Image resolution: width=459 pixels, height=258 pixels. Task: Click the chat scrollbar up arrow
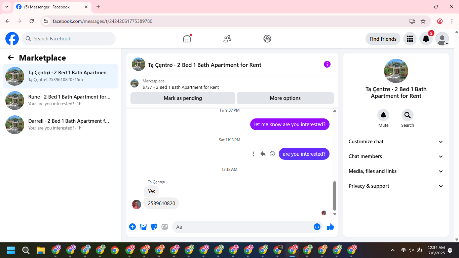335,111
